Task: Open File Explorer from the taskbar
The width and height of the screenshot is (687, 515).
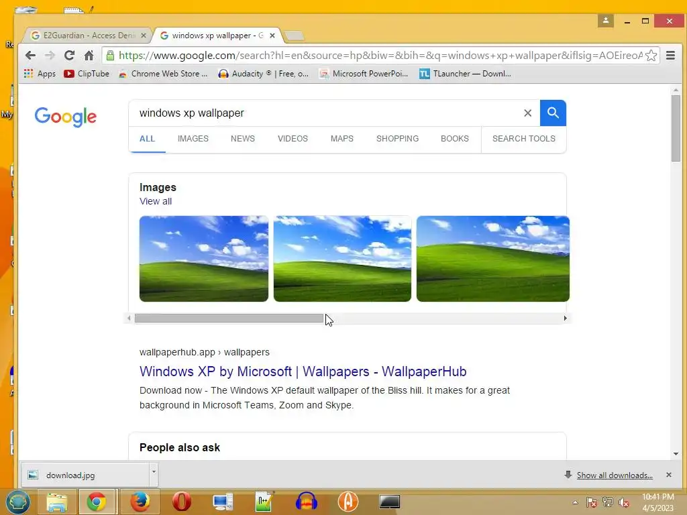Action: pos(57,502)
